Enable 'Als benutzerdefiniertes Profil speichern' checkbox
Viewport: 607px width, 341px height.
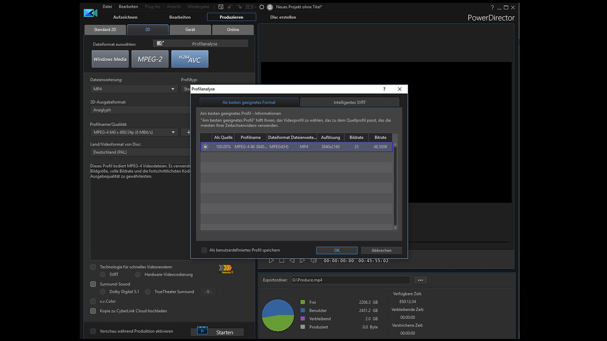pos(204,250)
